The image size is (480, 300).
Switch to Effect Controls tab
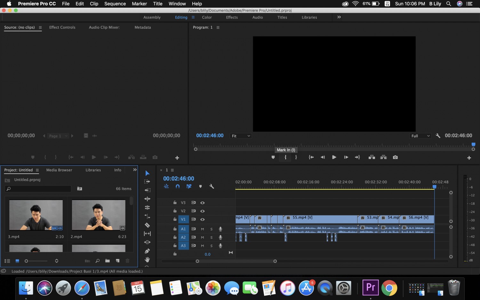[62, 28]
